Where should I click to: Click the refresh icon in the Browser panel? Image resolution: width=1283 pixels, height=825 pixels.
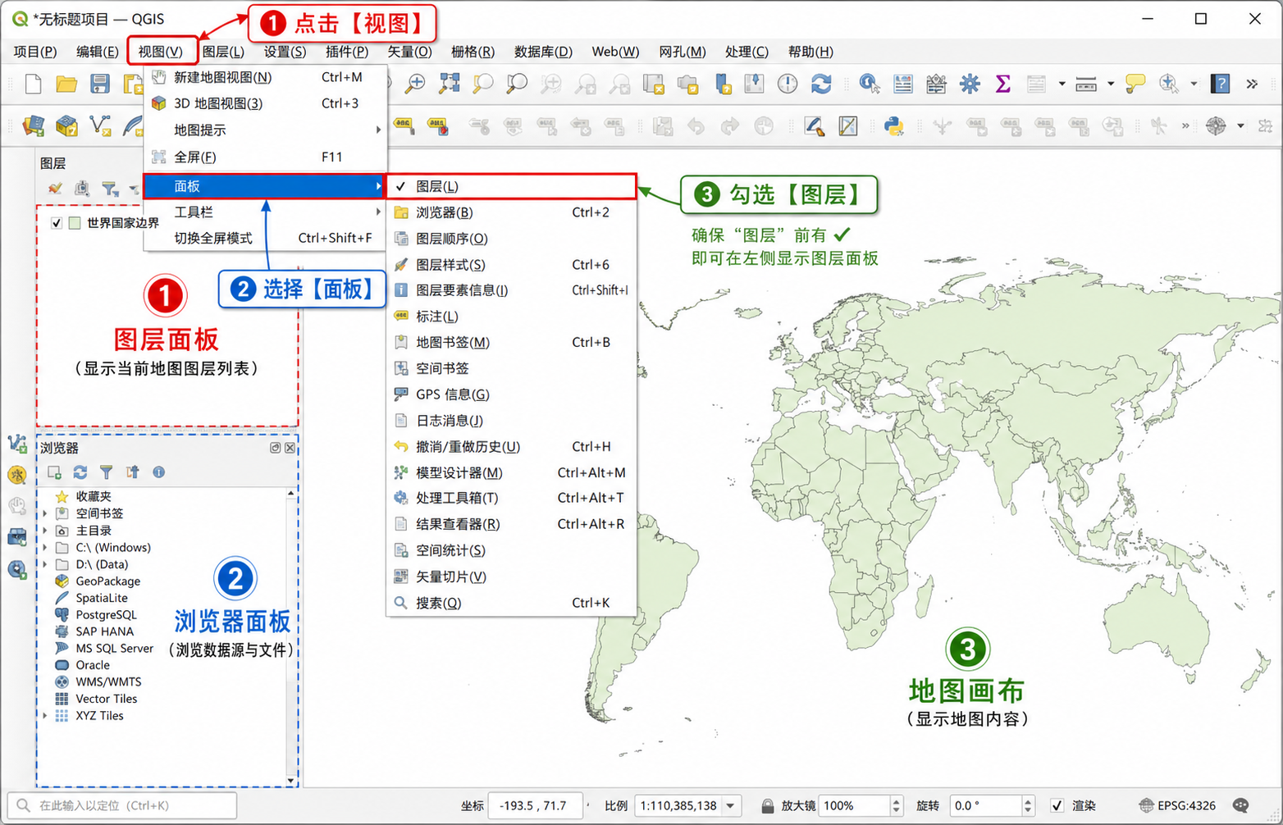80,472
